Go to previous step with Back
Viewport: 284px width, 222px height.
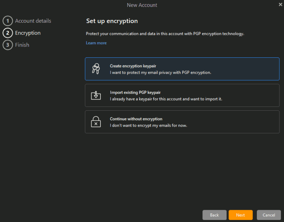coord(214,215)
